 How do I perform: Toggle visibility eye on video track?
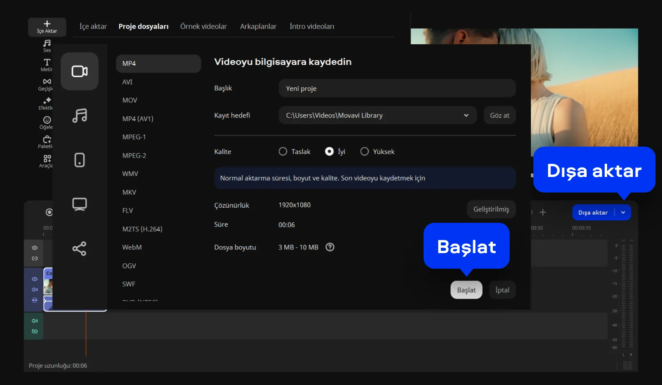[x=35, y=279]
